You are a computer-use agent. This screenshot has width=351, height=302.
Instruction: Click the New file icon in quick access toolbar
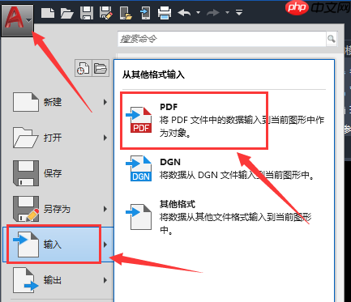click(48, 13)
